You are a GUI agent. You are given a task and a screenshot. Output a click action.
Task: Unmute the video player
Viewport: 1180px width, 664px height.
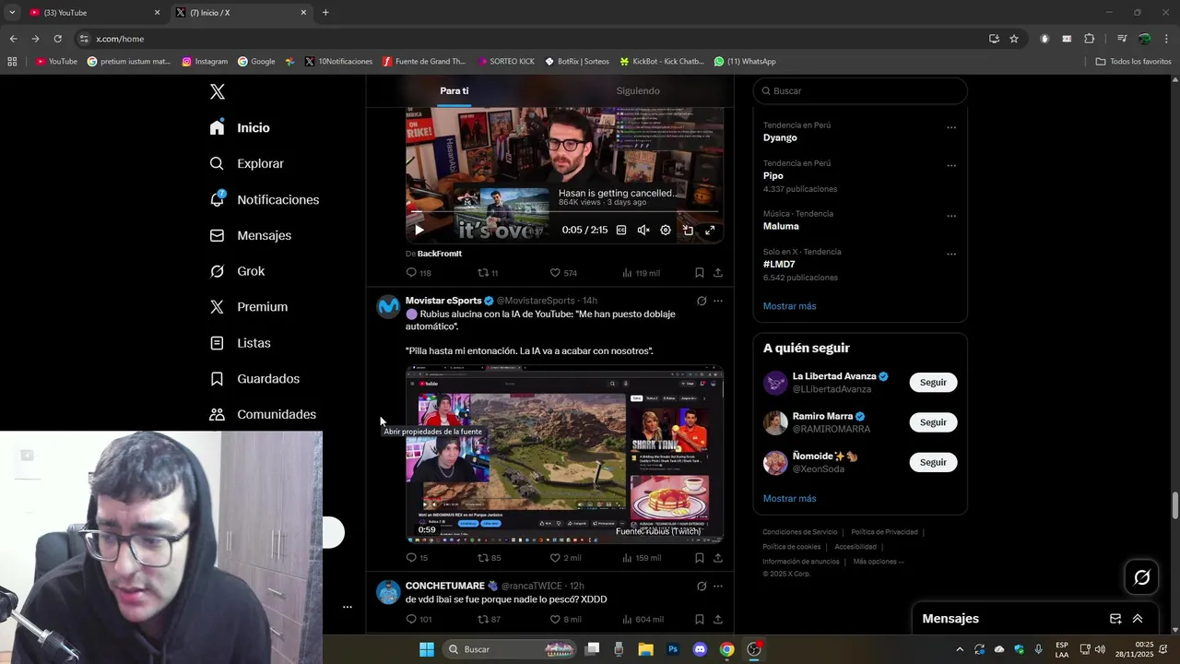[643, 230]
